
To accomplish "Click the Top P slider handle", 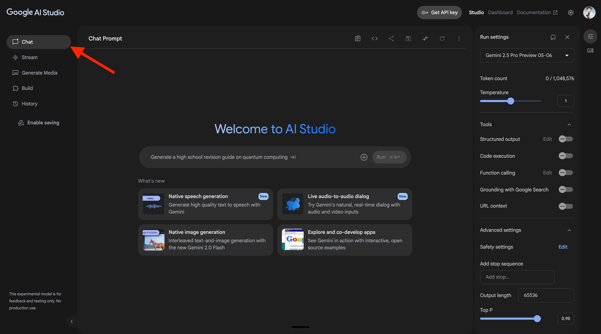I will pyautogui.click(x=537, y=319).
